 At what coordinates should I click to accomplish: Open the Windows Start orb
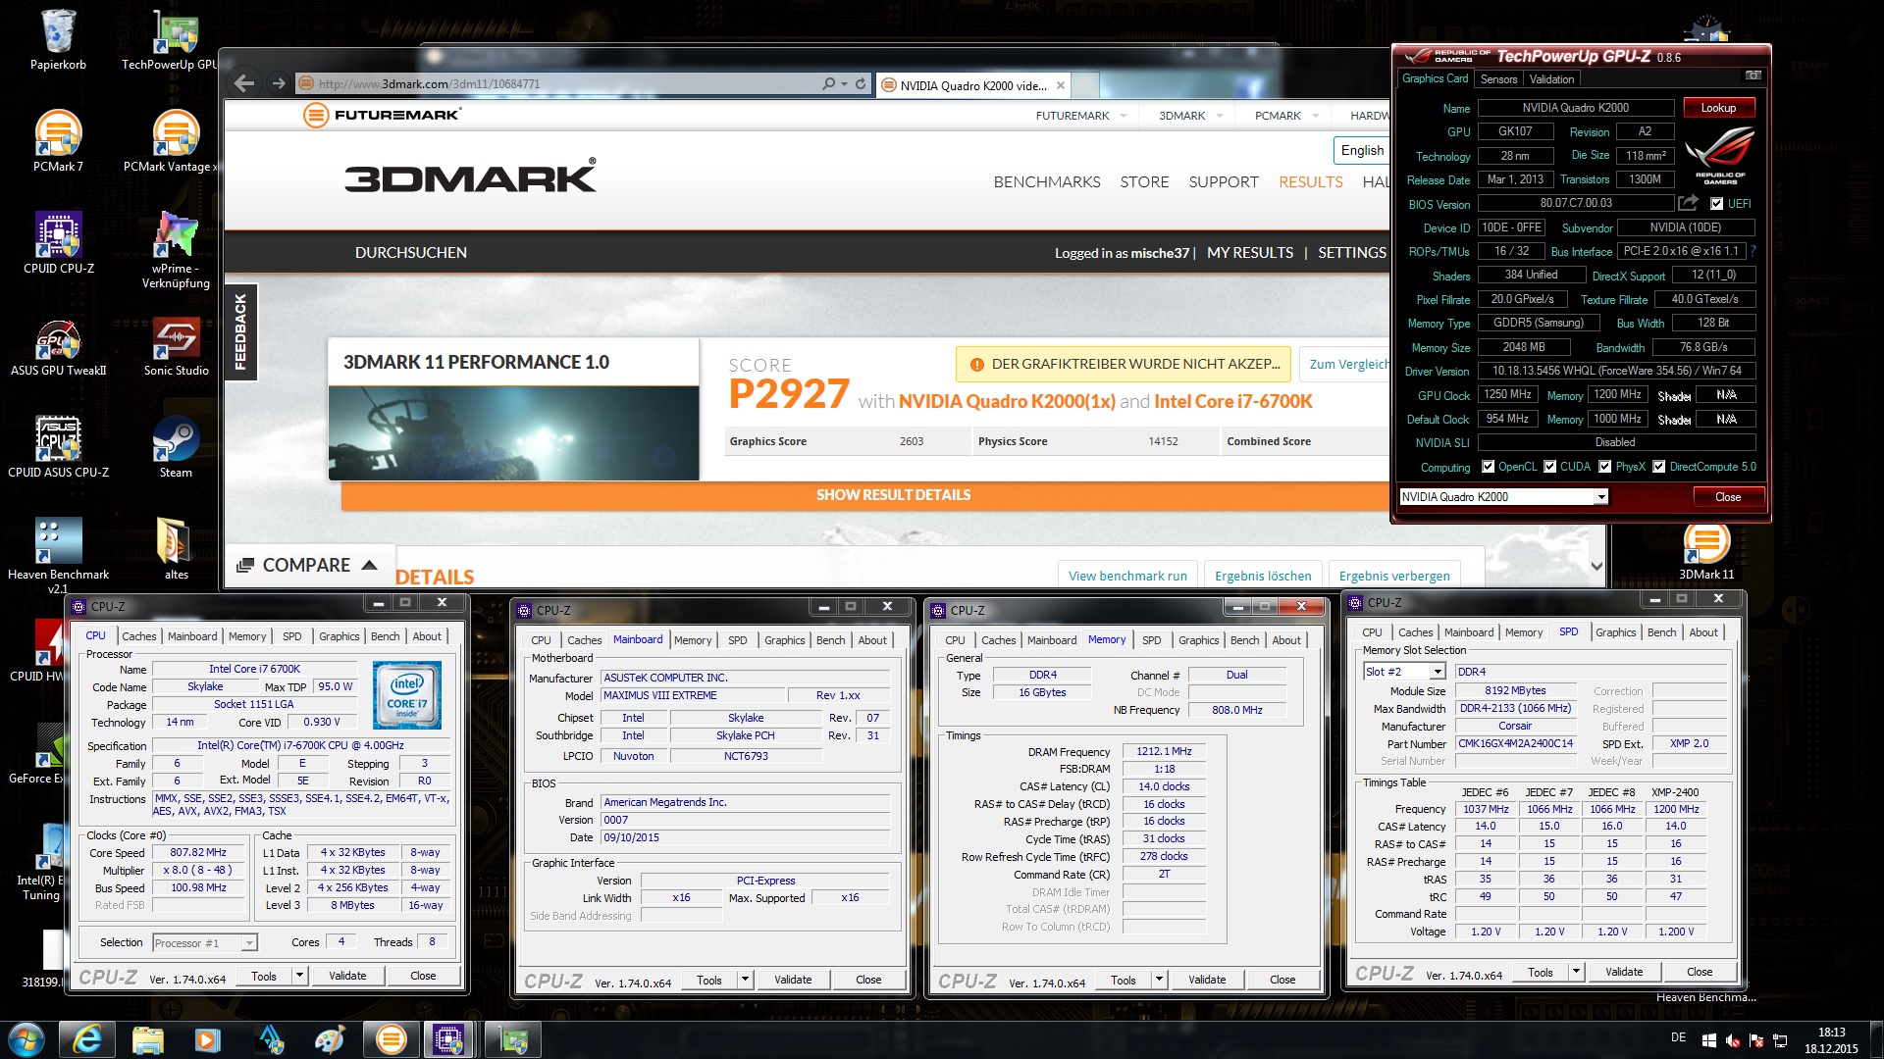pyautogui.click(x=26, y=1038)
